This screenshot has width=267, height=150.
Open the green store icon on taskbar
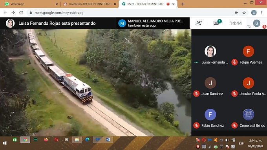pyautogui.click(x=15, y=140)
